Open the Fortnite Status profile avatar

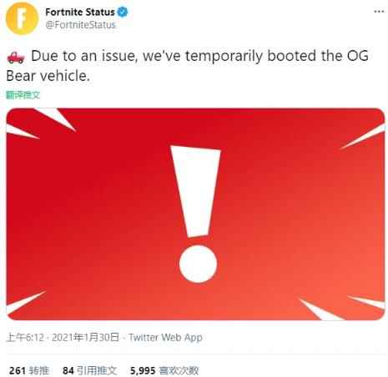[x=22, y=18]
